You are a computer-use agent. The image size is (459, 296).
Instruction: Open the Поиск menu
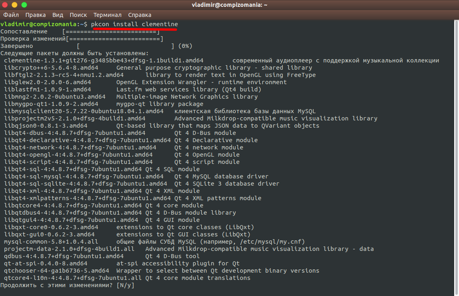[x=78, y=15]
